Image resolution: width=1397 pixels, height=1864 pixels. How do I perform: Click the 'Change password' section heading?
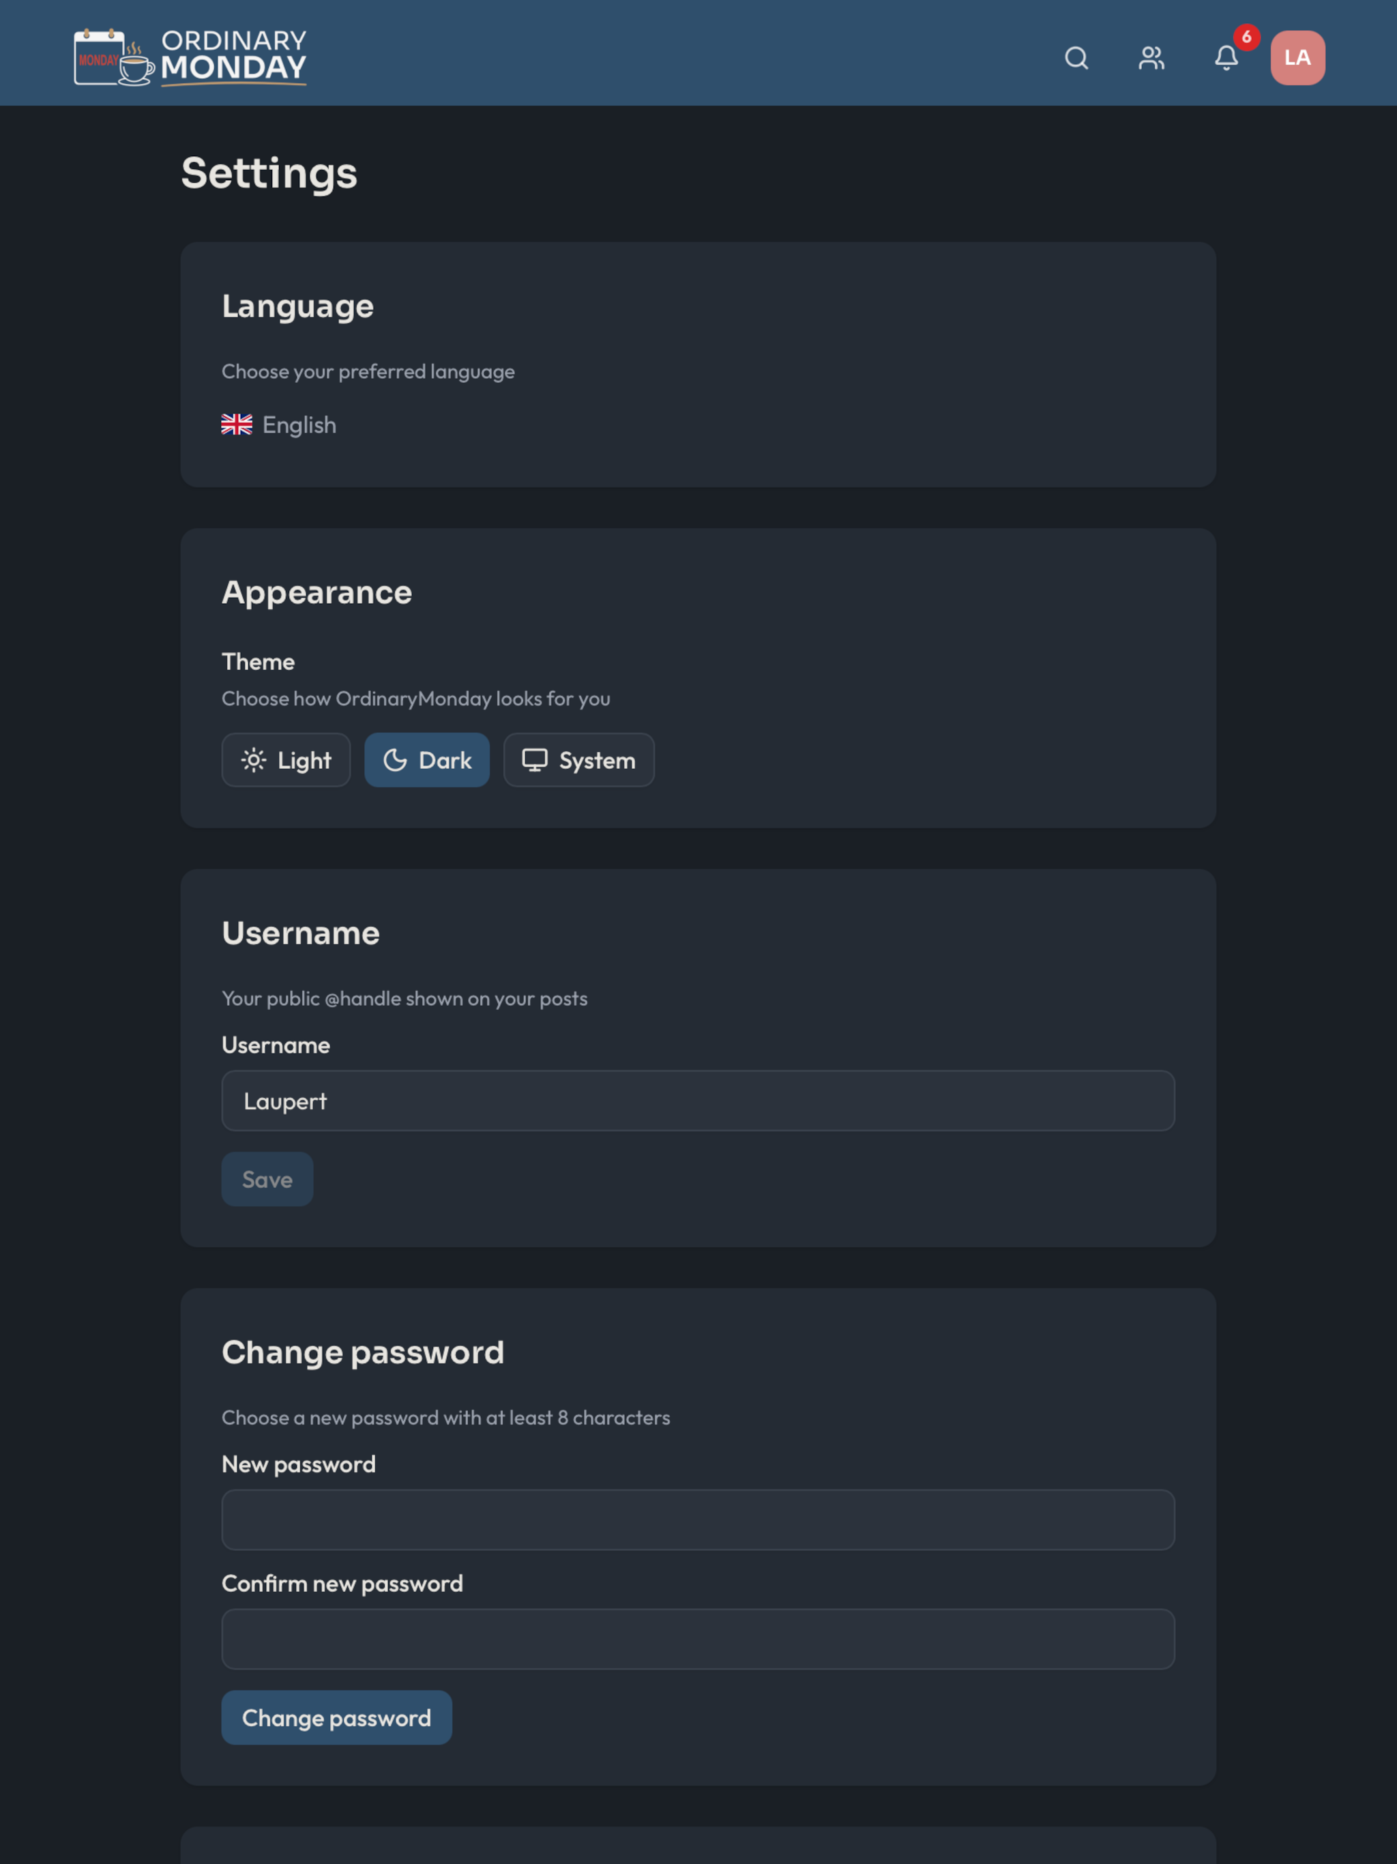pyautogui.click(x=363, y=1352)
